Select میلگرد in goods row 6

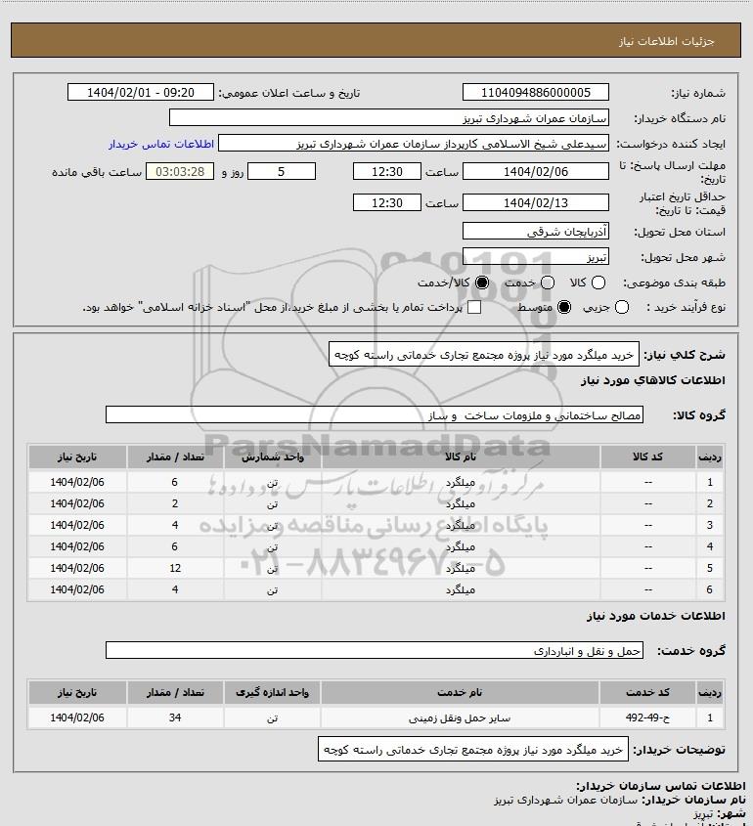pyautogui.click(x=461, y=590)
